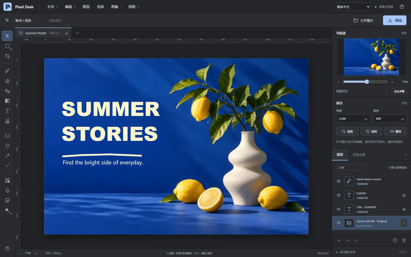Duplicate the selected layer with the copy icon

click(x=395, y=240)
